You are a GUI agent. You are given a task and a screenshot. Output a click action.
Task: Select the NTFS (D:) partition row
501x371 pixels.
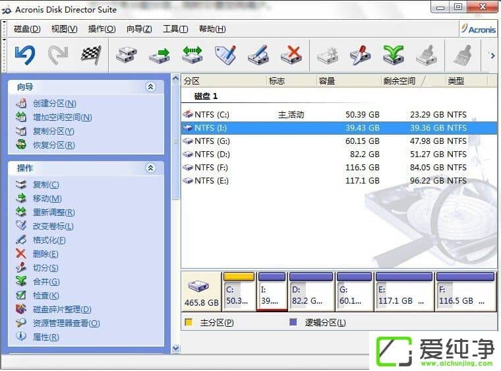tap(339, 154)
